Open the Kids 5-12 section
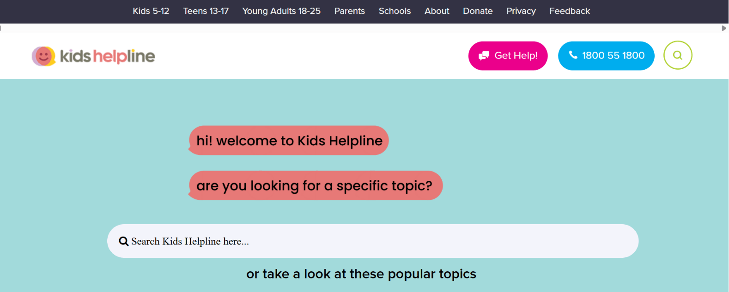The width and height of the screenshot is (729, 292). (151, 11)
